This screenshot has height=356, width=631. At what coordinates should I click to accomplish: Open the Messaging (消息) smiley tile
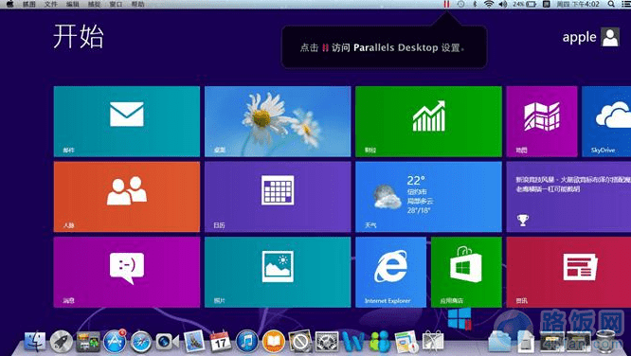tap(126, 272)
